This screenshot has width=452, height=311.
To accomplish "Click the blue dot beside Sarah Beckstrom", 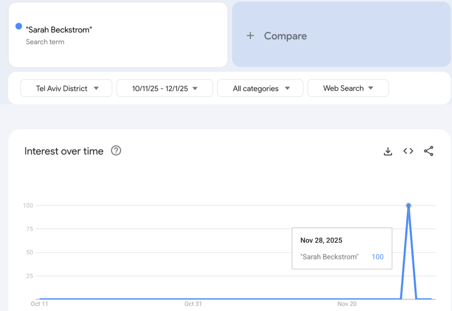I will click(19, 26).
